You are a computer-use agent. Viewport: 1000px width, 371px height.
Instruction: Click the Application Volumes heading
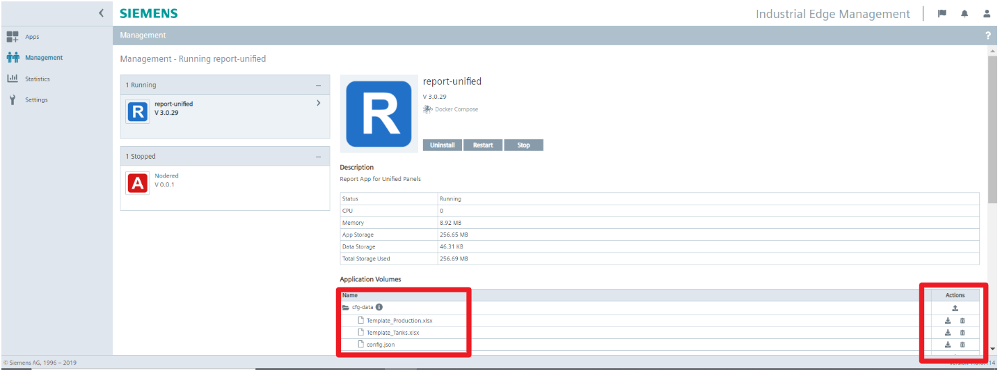pos(370,279)
